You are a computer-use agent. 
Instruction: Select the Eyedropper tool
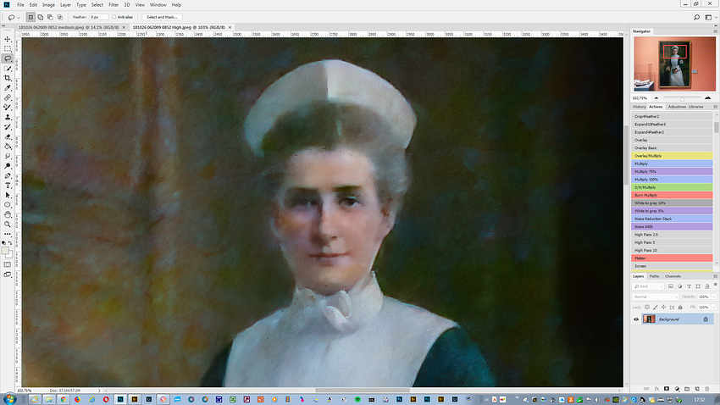(8, 88)
